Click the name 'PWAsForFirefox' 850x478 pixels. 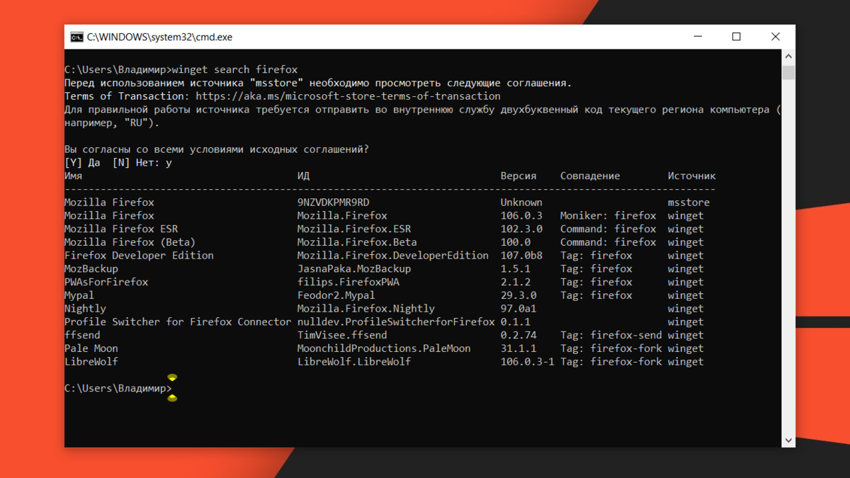106,282
